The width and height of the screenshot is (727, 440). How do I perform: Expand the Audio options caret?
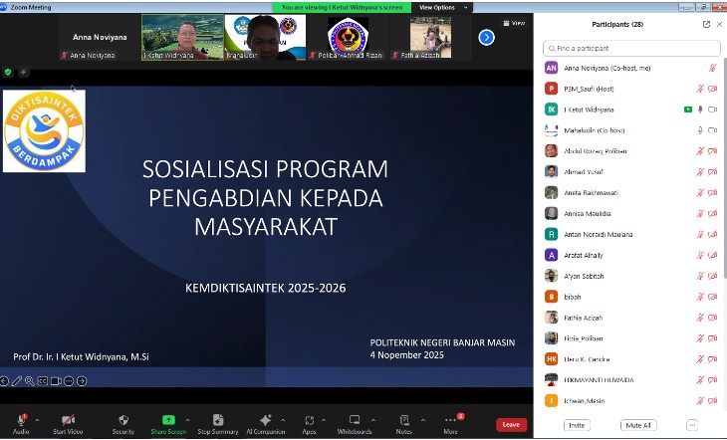coord(37,420)
